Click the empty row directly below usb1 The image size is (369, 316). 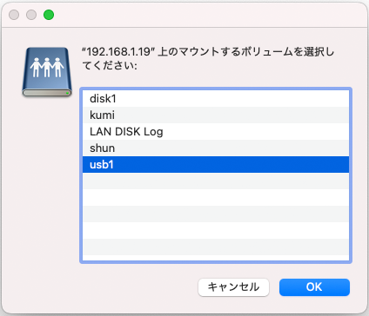[x=216, y=181]
